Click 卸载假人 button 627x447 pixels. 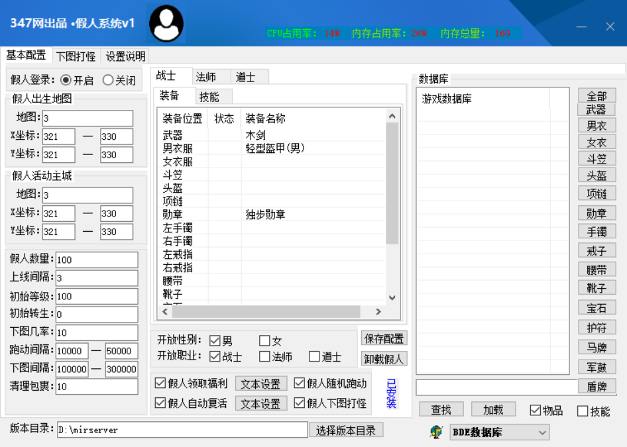(384, 359)
